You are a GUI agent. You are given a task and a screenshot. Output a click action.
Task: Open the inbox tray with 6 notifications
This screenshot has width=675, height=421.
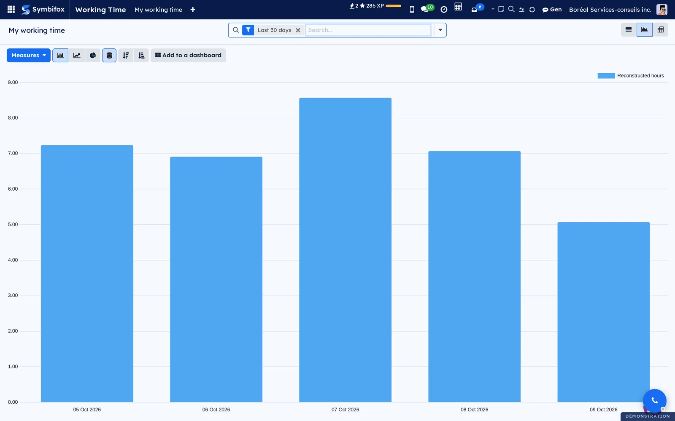tap(477, 8)
